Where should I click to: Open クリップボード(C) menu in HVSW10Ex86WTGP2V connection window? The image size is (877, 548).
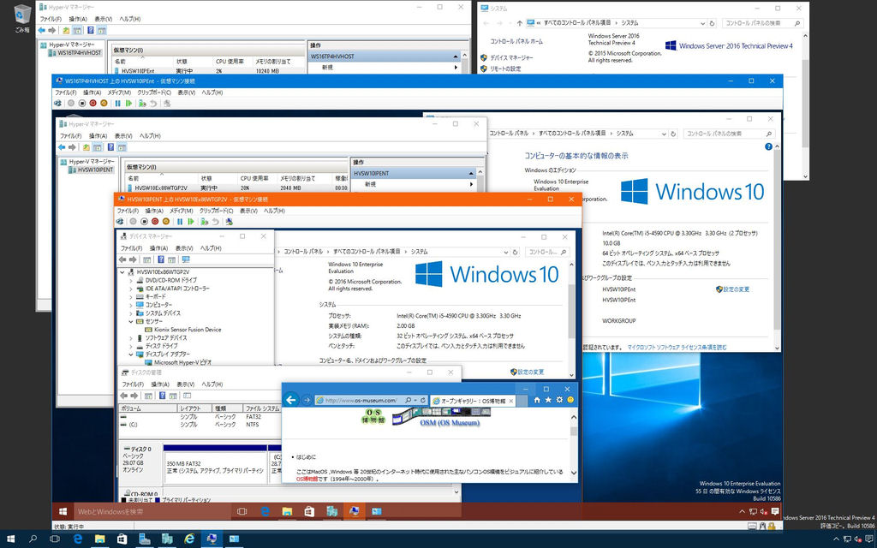[x=216, y=211]
